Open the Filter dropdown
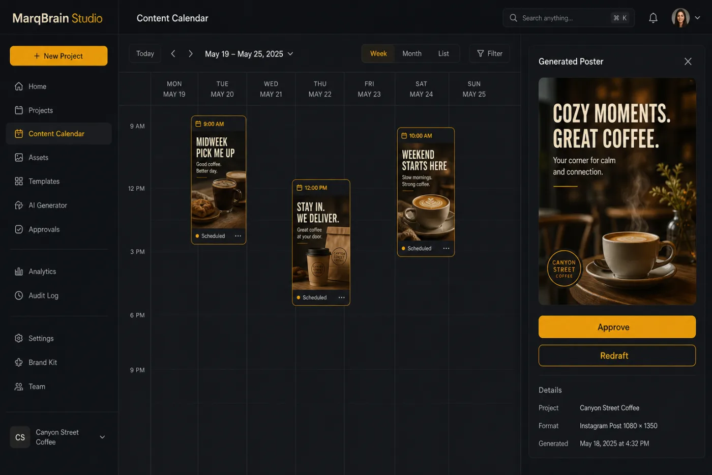712x475 pixels. (x=489, y=53)
